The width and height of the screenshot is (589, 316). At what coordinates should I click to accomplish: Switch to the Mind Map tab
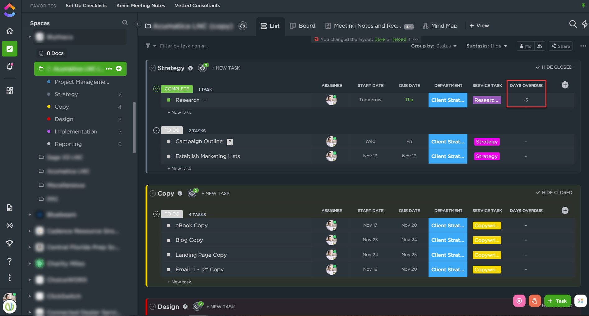pos(440,26)
